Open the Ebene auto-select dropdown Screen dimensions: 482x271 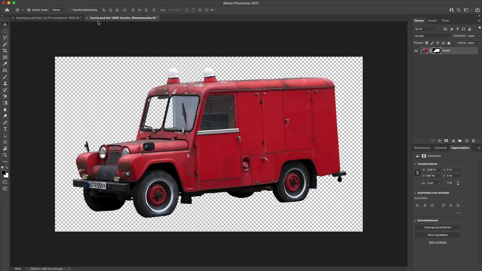click(58, 10)
